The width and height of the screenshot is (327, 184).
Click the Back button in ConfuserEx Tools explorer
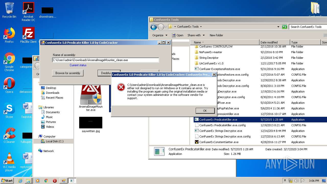154,27
